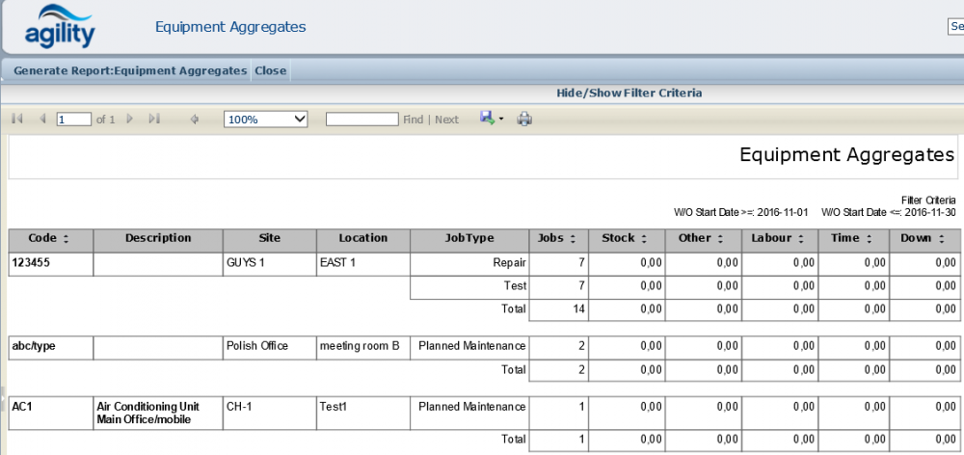Sort by Code column arrows
964x455 pixels.
66,238
